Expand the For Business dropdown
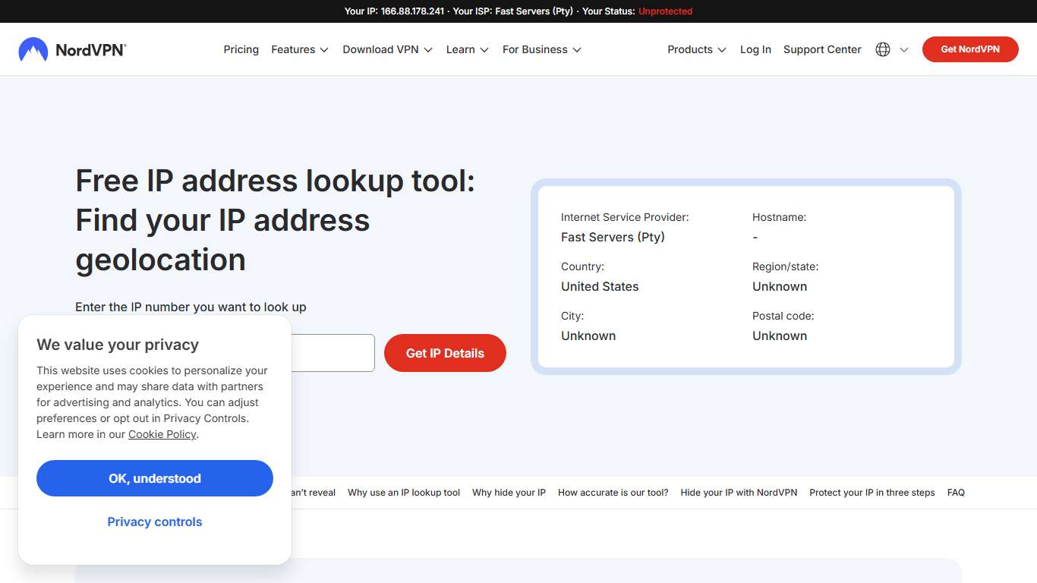The image size is (1037, 583). [541, 49]
